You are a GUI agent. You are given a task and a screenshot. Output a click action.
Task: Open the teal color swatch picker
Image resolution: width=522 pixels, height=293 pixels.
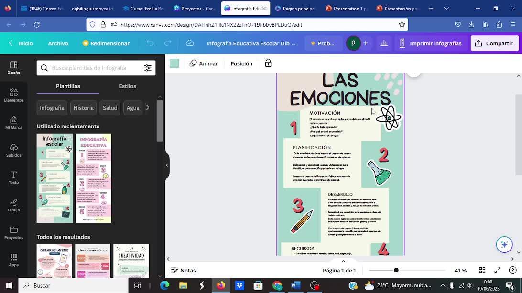[174, 63]
